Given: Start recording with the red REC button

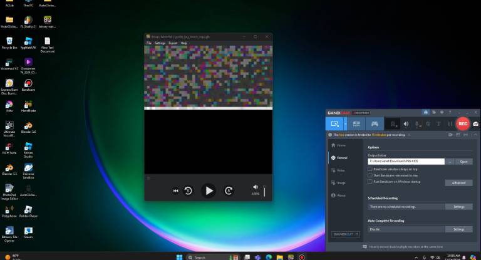Looking at the screenshot, I should 463,123.
